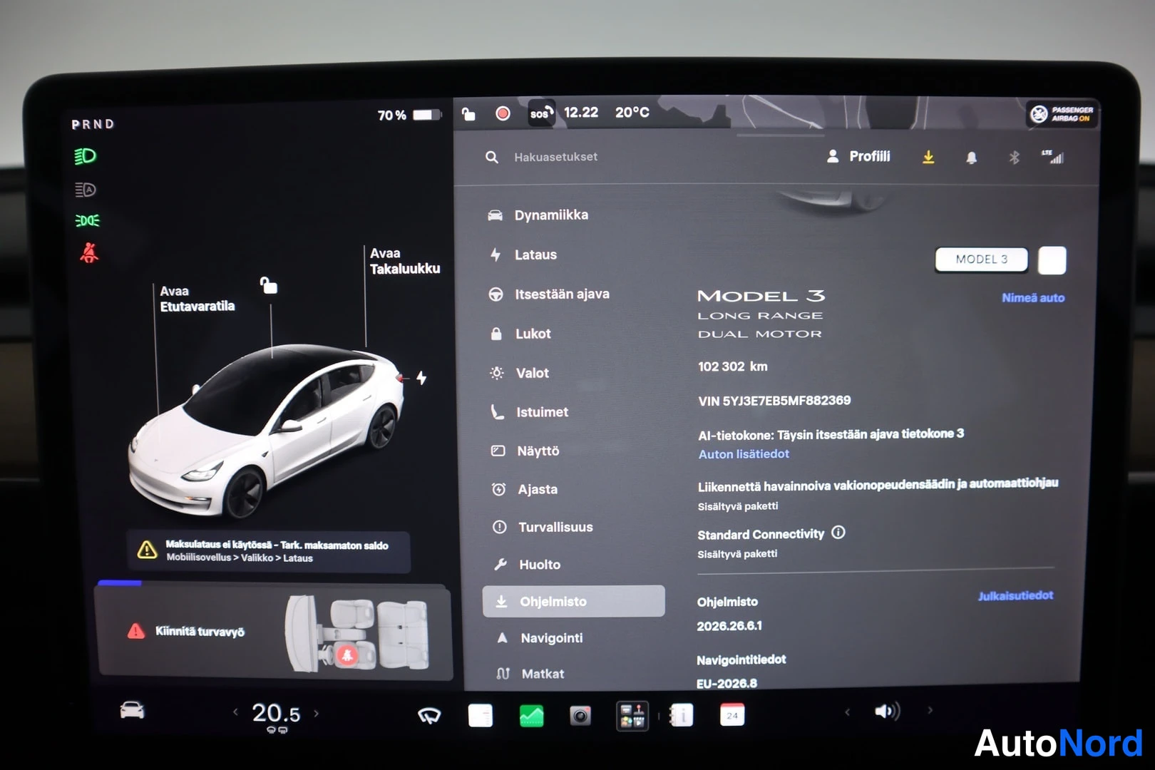The height and width of the screenshot is (770, 1155).
Task: Select the Ohjelmisto software menu item
Action: point(573,601)
